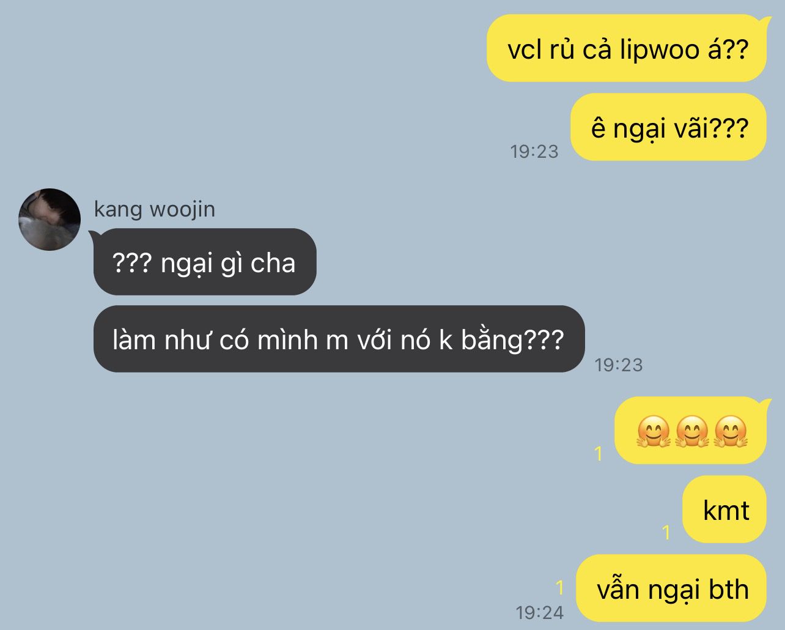
Task: Tap the middle hugging face emoji
Action: coord(692,431)
